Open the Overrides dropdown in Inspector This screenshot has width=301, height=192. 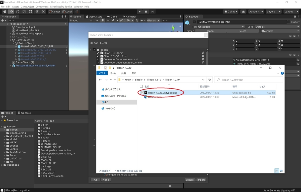coord(280,31)
